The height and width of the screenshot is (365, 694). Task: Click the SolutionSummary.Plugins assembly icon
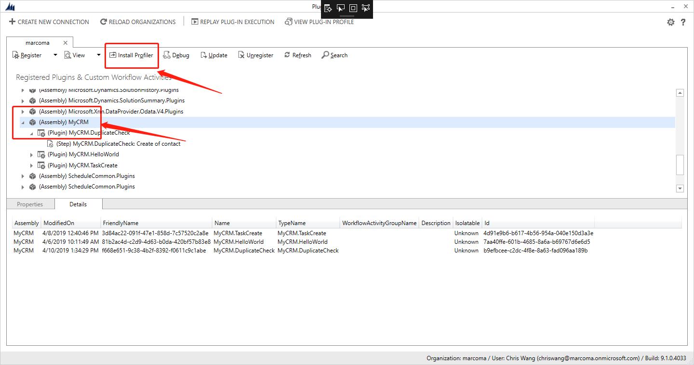click(x=32, y=101)
